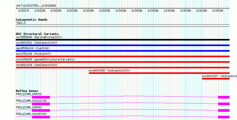Open the nsv5556846 (ByrskaBishop2022) label

pyautogui.click(x=39, y=37)
